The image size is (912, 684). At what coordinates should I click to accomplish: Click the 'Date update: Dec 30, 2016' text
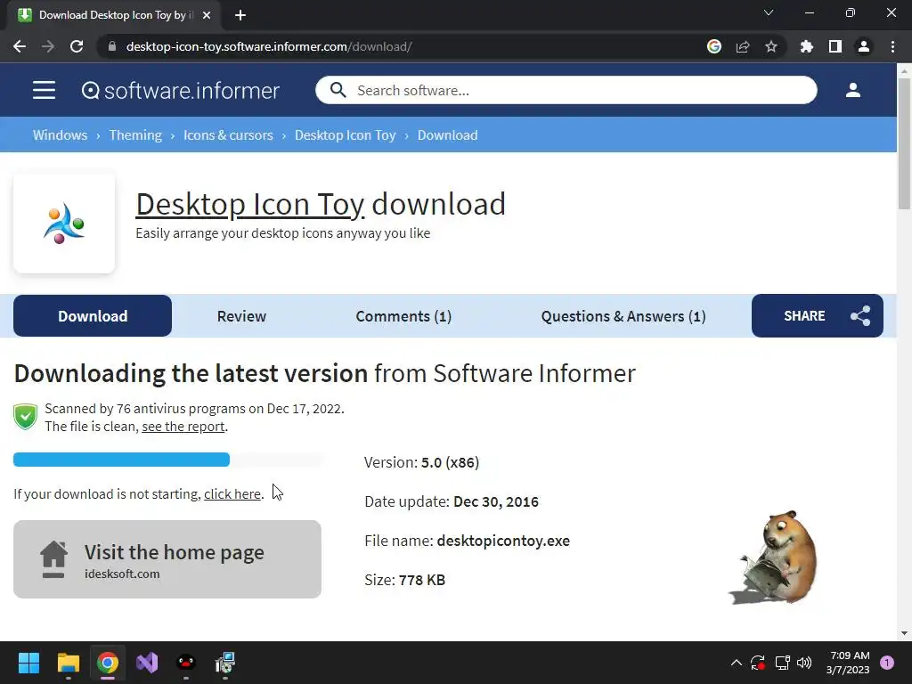[x=452, y=501]
